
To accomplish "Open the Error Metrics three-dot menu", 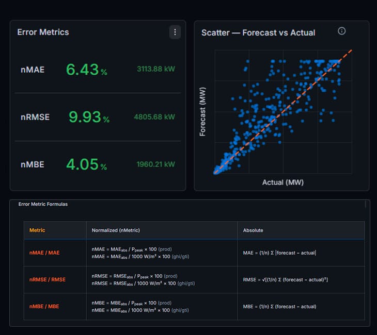I will point(175,32).
